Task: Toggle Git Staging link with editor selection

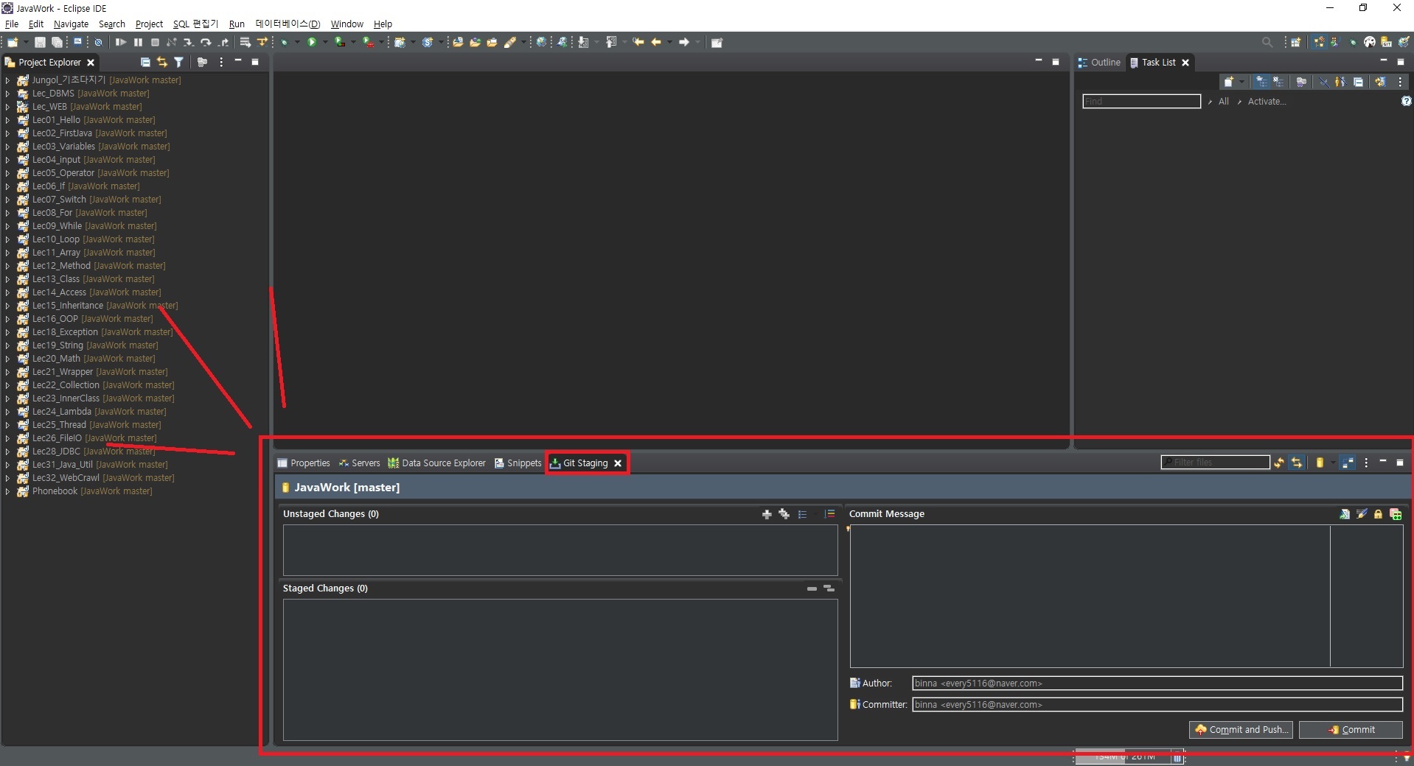Action: (x=1297, y=463)
